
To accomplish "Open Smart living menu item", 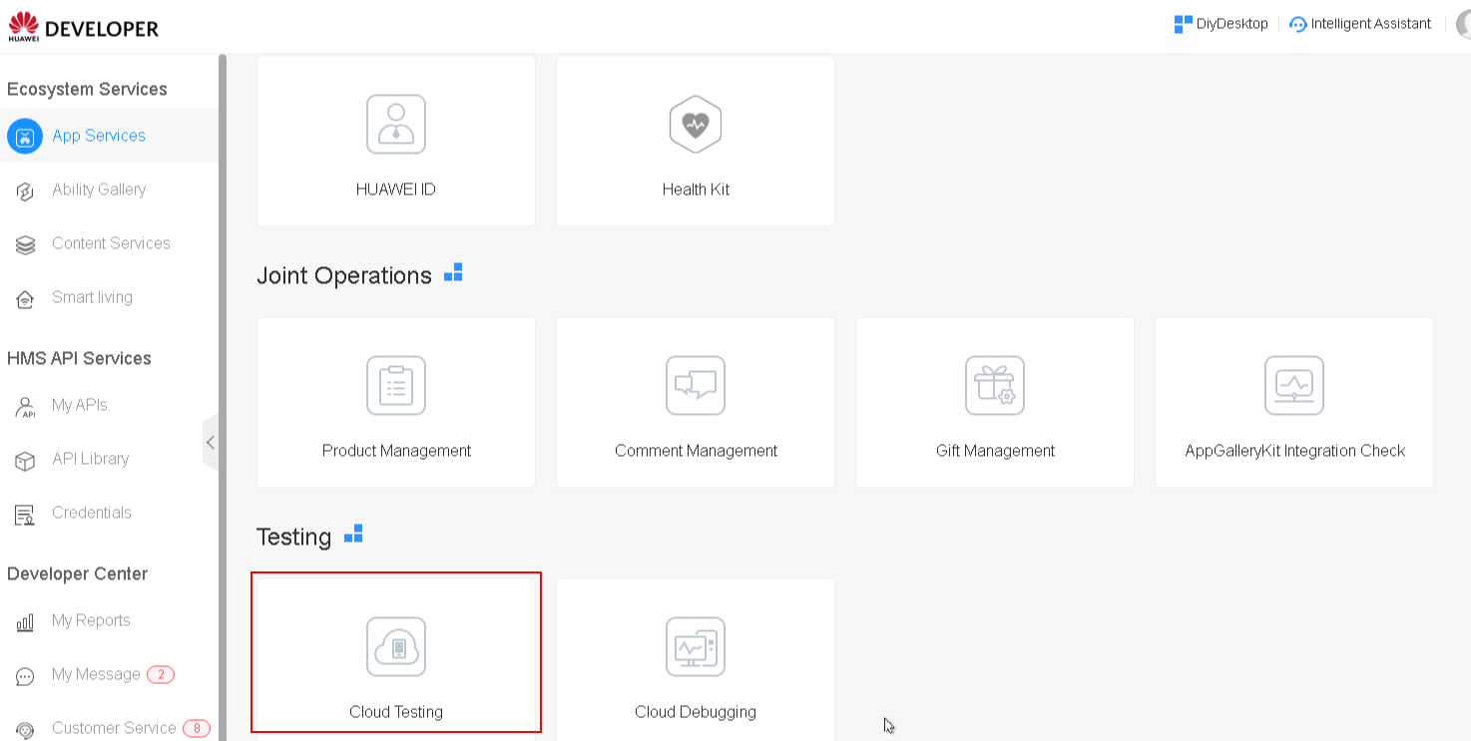I will pos(92,297).
